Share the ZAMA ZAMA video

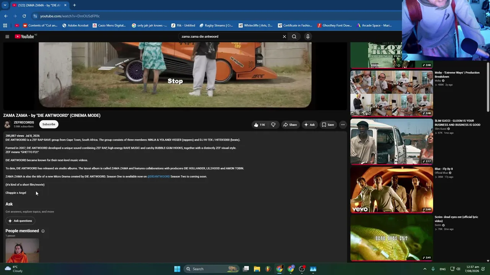point(290,125)
